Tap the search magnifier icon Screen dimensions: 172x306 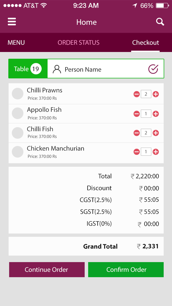160,22
